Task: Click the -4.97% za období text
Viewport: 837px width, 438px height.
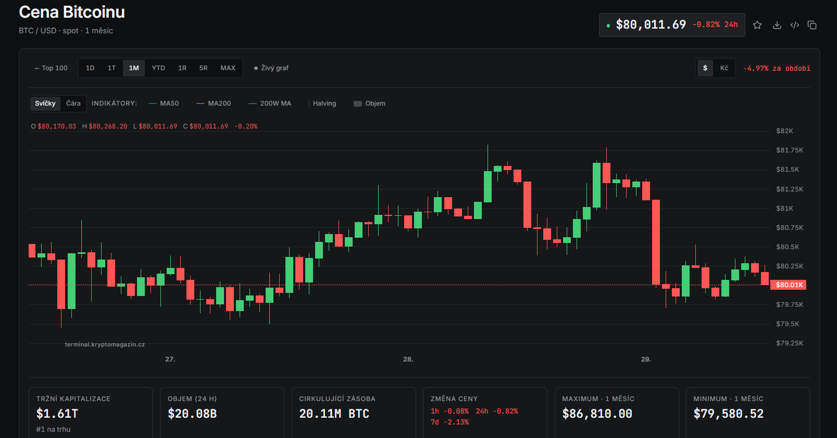Action: click(777, 68)
